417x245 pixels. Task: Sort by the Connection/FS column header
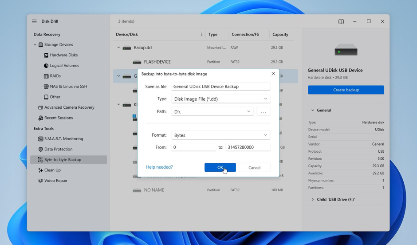245,34
